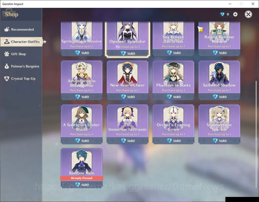Image resolution: width=259 pixels, height=202 pixels.
Task: Click the 1680 price of Opulent Splendor
Action: click(131, 54)
